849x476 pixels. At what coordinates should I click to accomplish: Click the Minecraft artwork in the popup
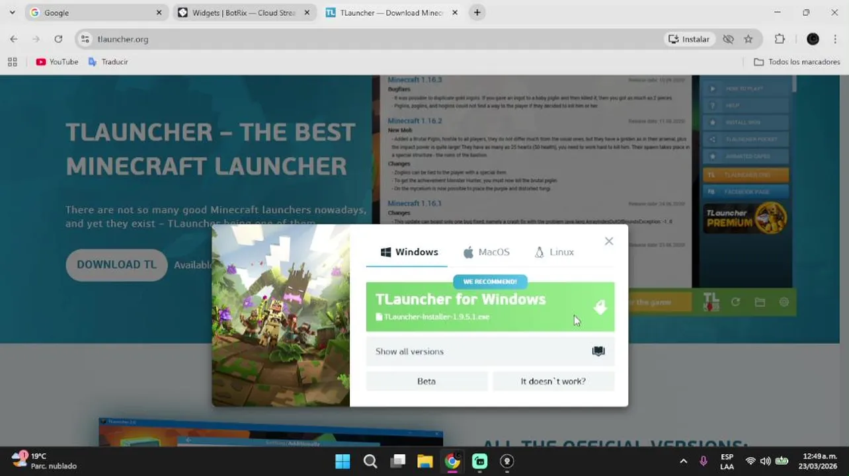click(x=280, y=315)
